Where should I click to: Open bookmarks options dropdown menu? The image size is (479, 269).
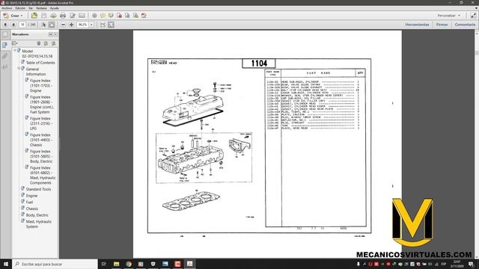click(15, 43)
